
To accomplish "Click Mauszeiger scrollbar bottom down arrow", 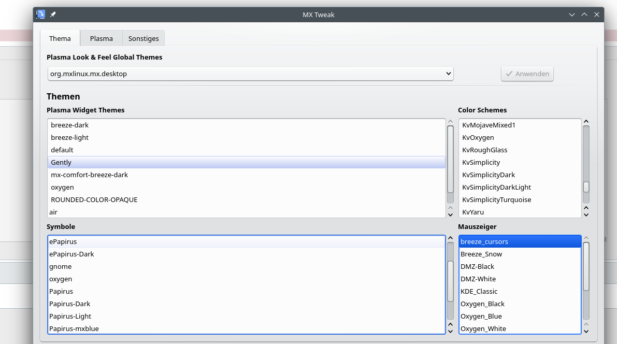I will tap(586, 332).
